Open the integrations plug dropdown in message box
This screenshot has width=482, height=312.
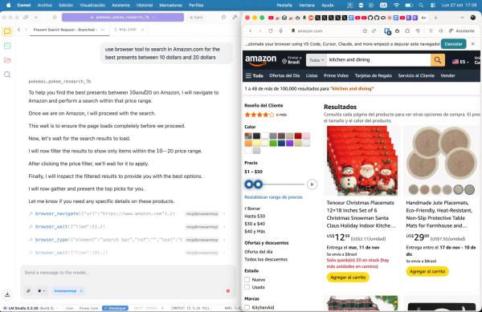[41, 290]
